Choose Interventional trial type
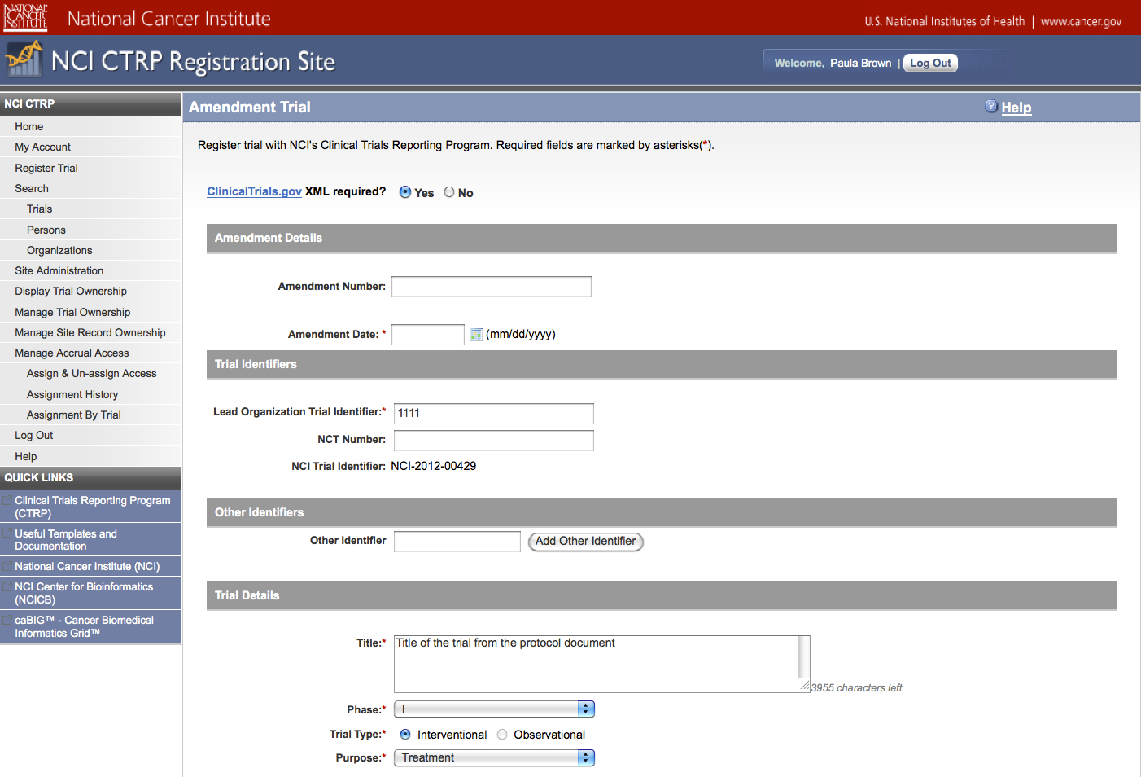Viewport: 1141px width, 777px height. [x=405, y=735]
